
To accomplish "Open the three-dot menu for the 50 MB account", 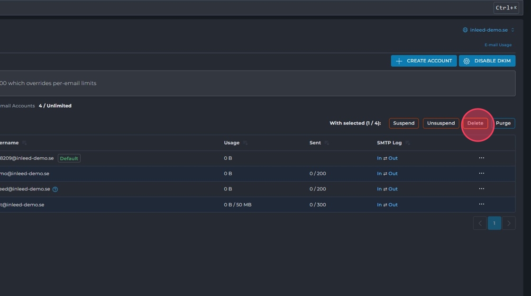I will click(481, 205).
